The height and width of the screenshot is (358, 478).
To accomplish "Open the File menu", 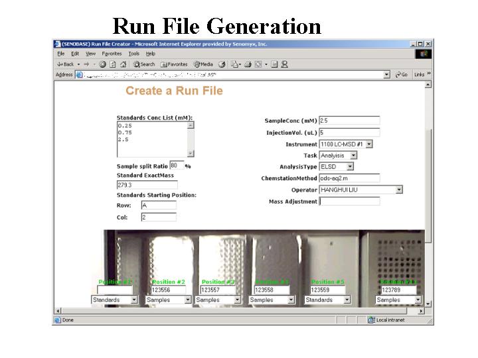I will point(61,54).
